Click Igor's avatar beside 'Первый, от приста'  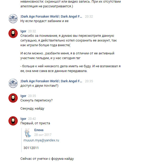click(x=13, y=121)
